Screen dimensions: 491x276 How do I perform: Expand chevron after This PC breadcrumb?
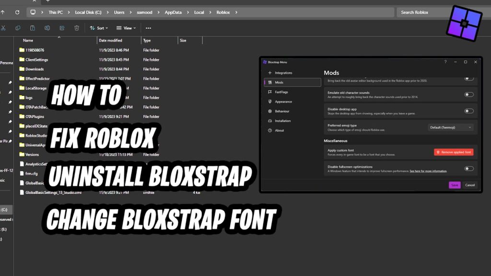(x=69, y=12)
